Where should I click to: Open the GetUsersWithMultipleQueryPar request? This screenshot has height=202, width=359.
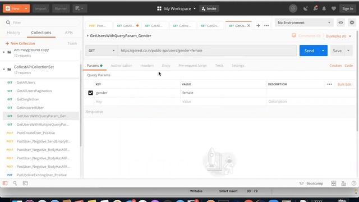click(x=43, y=125)
